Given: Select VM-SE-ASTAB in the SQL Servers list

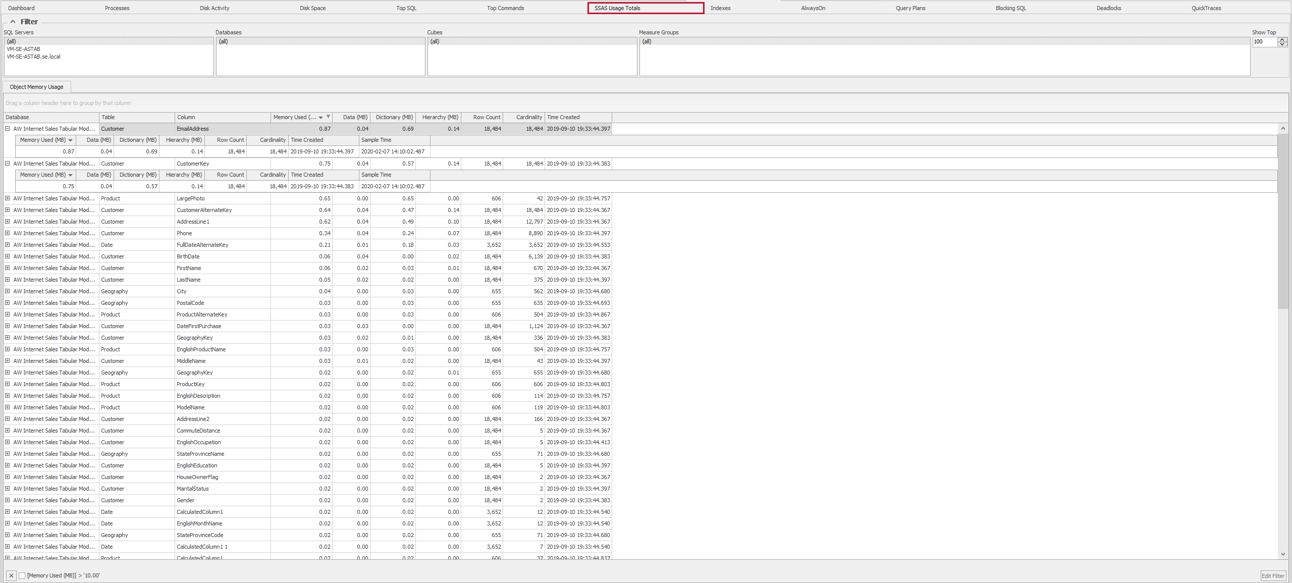Looking at the screenshot, I should [23, 49].
